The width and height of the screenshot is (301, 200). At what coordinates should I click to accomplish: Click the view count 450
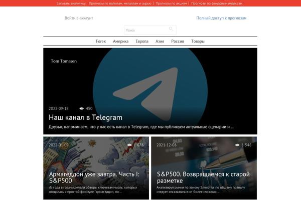[89, 108]
